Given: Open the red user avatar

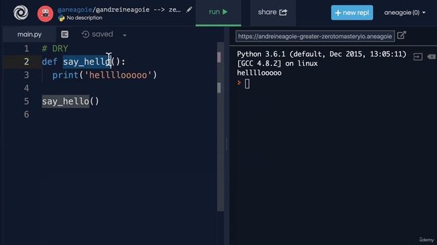Looking at the screenshot, I should pyautogui.click(x=45, y=14).
